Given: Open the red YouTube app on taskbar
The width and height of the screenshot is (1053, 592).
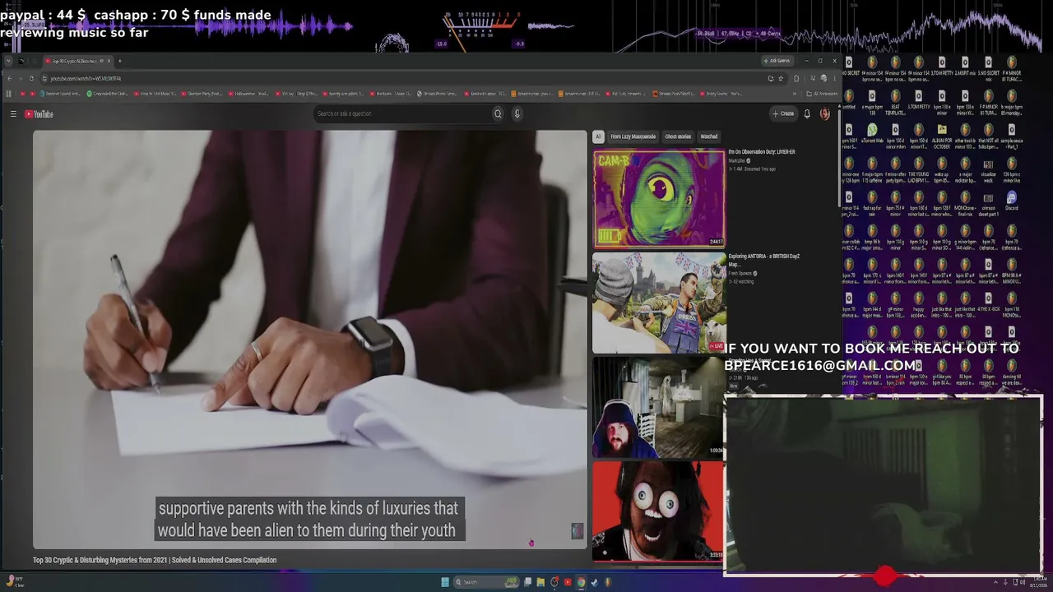Looking at the screenshot, I should [568, 582].
